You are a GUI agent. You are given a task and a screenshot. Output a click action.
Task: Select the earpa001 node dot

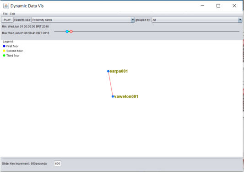(108, 71)
